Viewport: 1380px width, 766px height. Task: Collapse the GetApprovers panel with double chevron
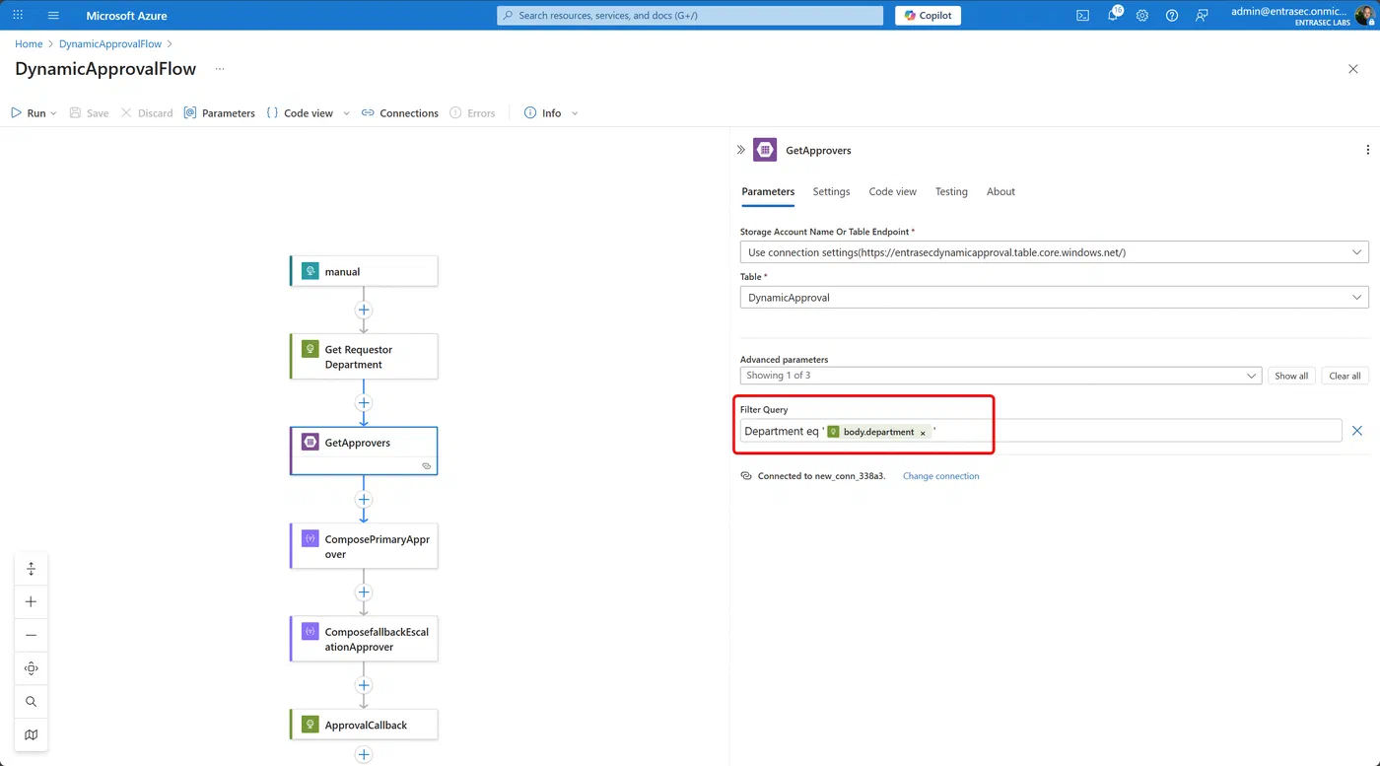pyautogui.click(x=741, y=150)
